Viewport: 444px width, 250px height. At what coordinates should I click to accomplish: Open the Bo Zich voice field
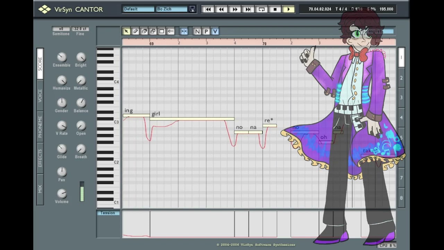pos(172,9)
